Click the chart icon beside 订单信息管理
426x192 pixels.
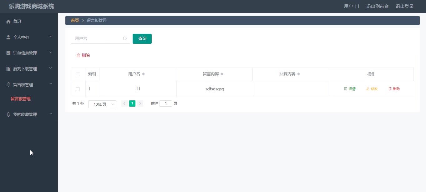(8, 53)
